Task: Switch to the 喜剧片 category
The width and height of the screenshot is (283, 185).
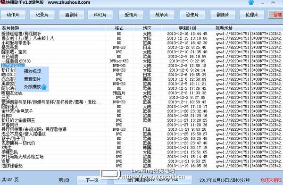Action: click(x=72, y=15)
